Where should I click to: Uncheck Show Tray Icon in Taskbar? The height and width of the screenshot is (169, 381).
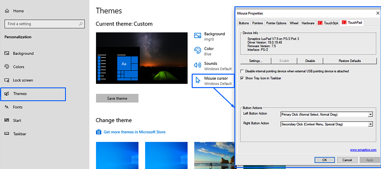242,78
